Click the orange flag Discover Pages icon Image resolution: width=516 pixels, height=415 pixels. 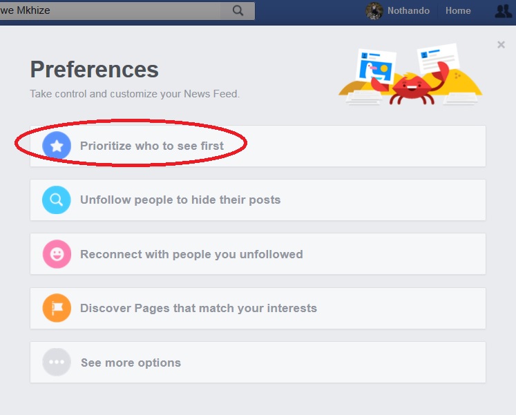tap(57, 308)
